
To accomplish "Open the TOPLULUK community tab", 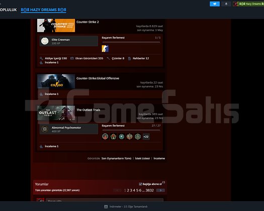I will (8, 10).
